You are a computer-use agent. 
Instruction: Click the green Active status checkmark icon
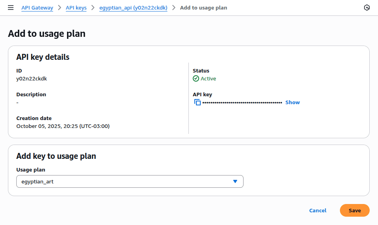click(196, 78)
